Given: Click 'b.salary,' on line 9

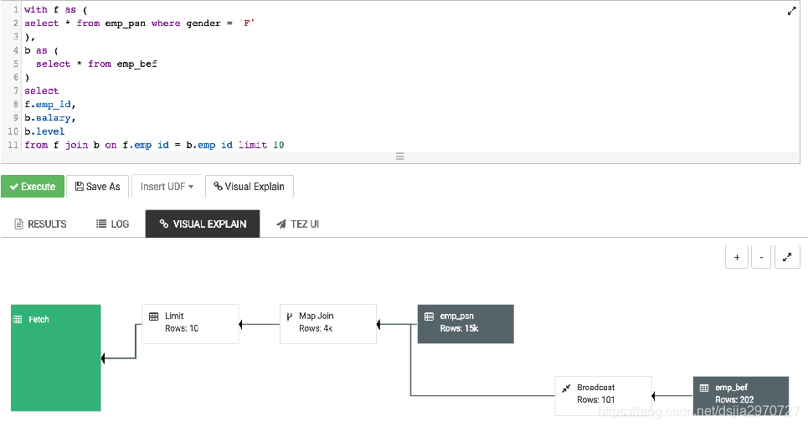Looking at the screenshot, I should [50, 118].
